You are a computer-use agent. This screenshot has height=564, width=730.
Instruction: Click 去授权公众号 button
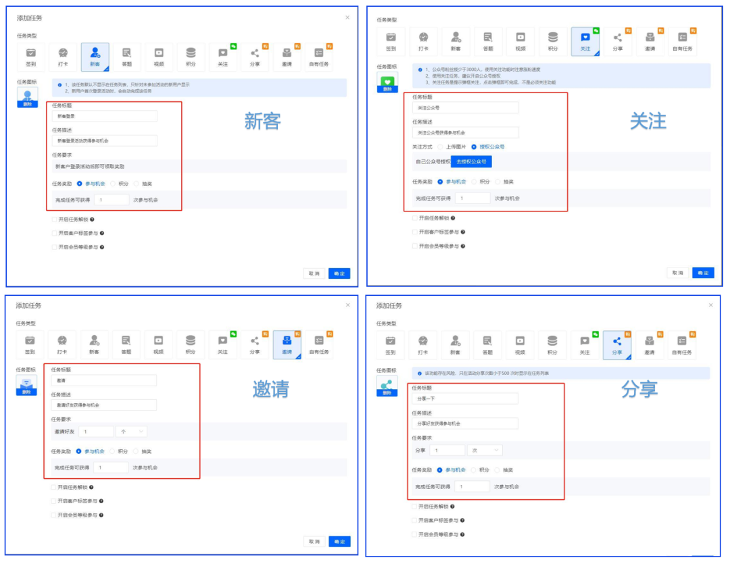[x=471, y=162]
